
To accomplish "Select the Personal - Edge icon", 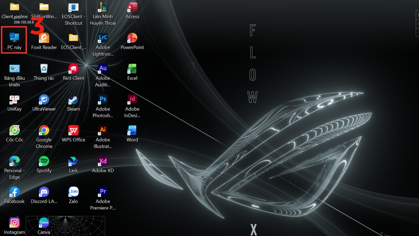I will tap(14, 161).
